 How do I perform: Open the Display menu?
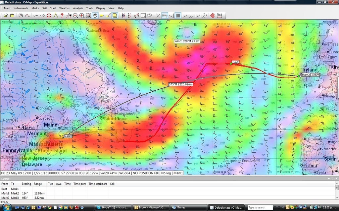pyautogui.click(x=101, y=8)
